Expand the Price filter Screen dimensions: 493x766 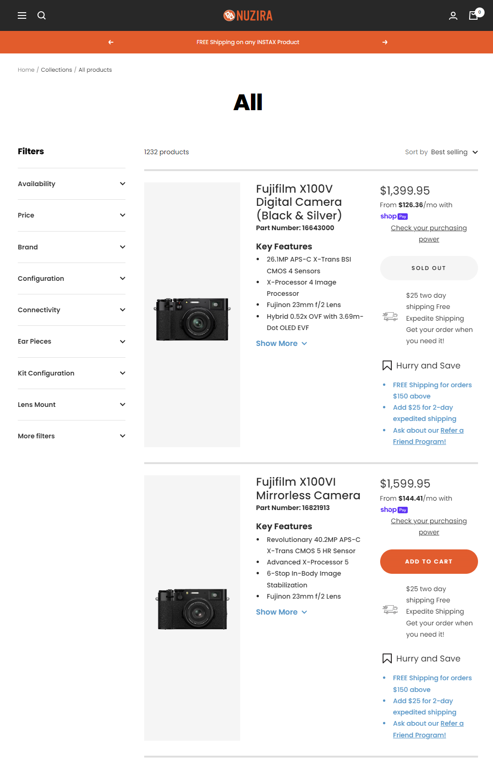[72, 215]
